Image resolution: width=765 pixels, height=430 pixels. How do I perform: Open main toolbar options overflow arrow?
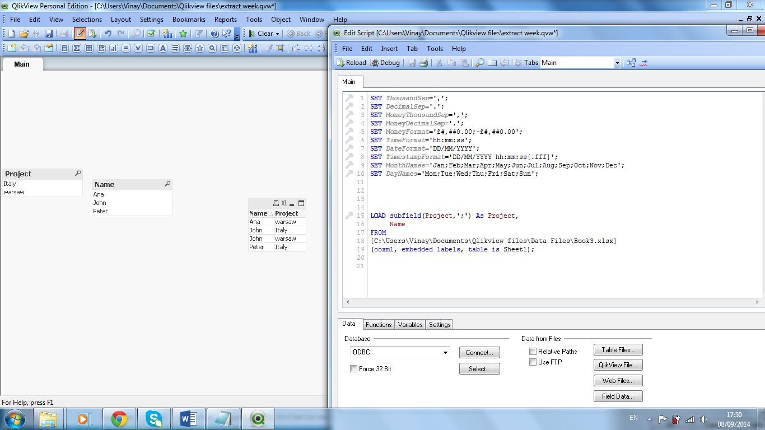tap(237, 34)
